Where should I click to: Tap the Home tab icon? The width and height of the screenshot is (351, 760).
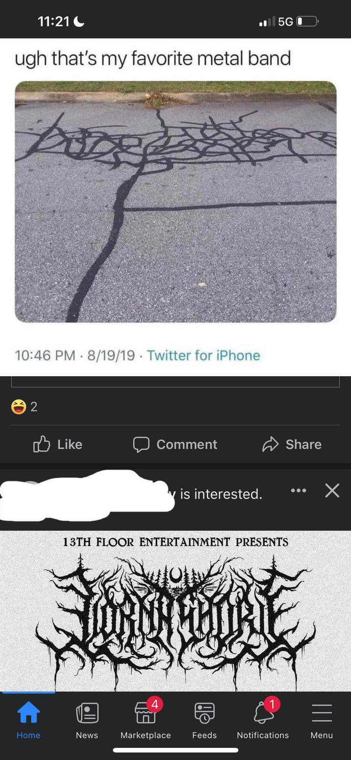28,713
